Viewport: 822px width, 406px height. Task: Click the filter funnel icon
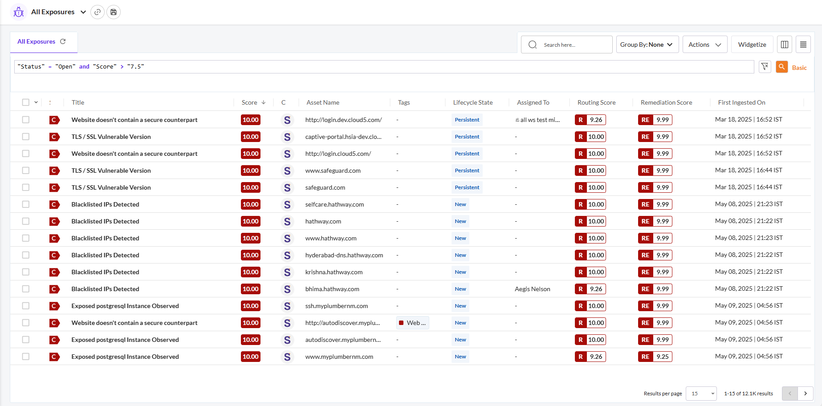[x=765, y=67]
